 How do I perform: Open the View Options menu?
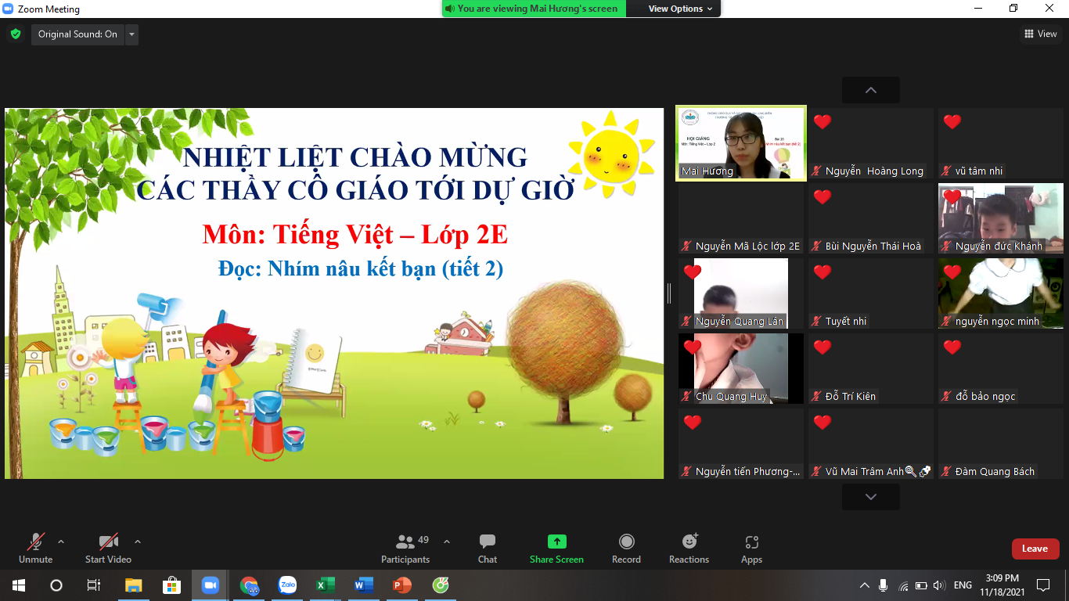click(x=680, y=9)
